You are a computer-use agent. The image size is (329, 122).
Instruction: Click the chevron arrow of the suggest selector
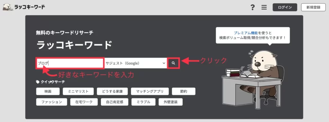pos(164,63)
